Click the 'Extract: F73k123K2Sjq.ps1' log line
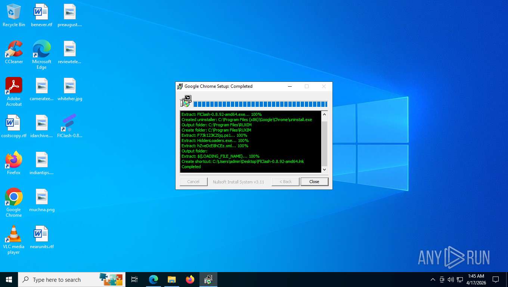This screenshot has height=287, width=508. [214, 135]
